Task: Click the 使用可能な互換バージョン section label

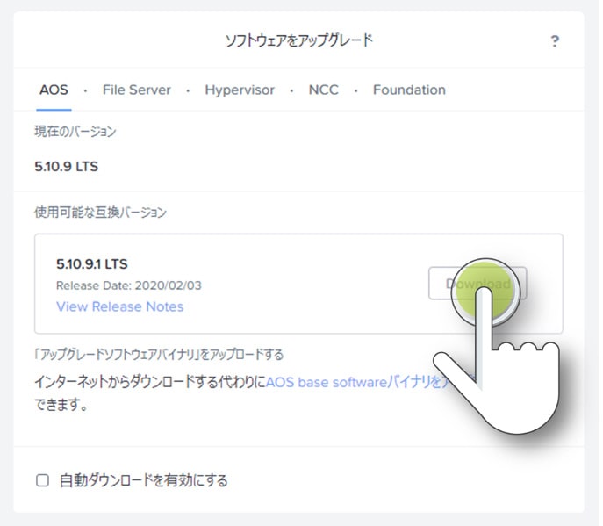Action: [99, 212]
